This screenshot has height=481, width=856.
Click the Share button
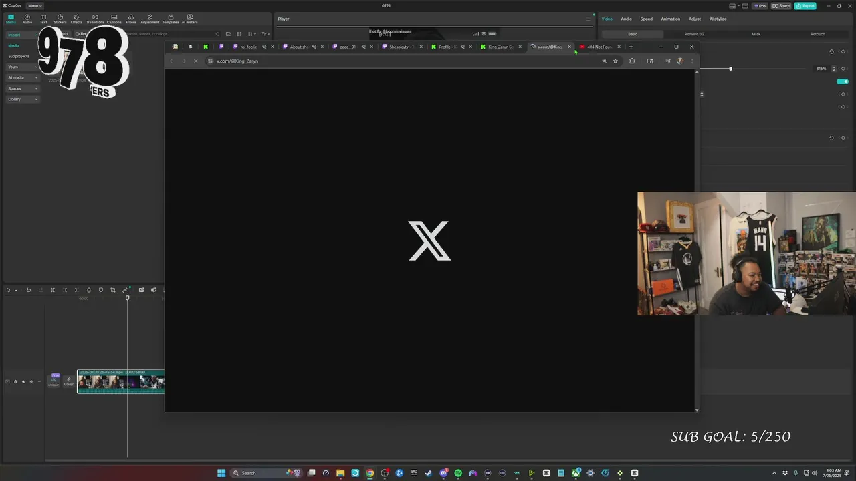[x=781, y=6]
